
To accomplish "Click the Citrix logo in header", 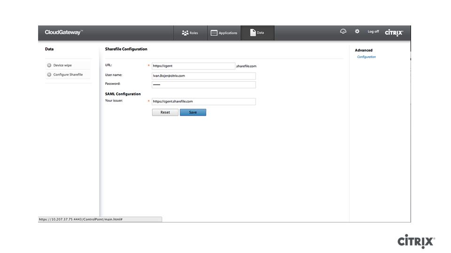I will [394, 33].
